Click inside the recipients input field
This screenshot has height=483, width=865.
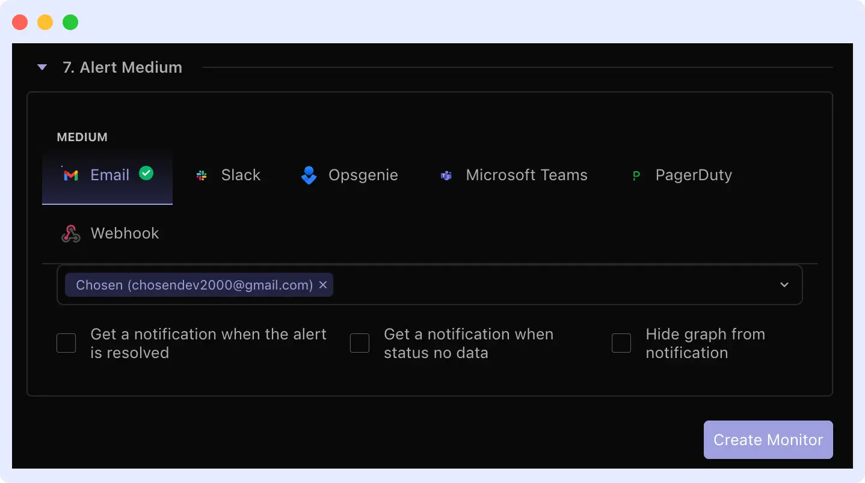(x=541, y=285)
